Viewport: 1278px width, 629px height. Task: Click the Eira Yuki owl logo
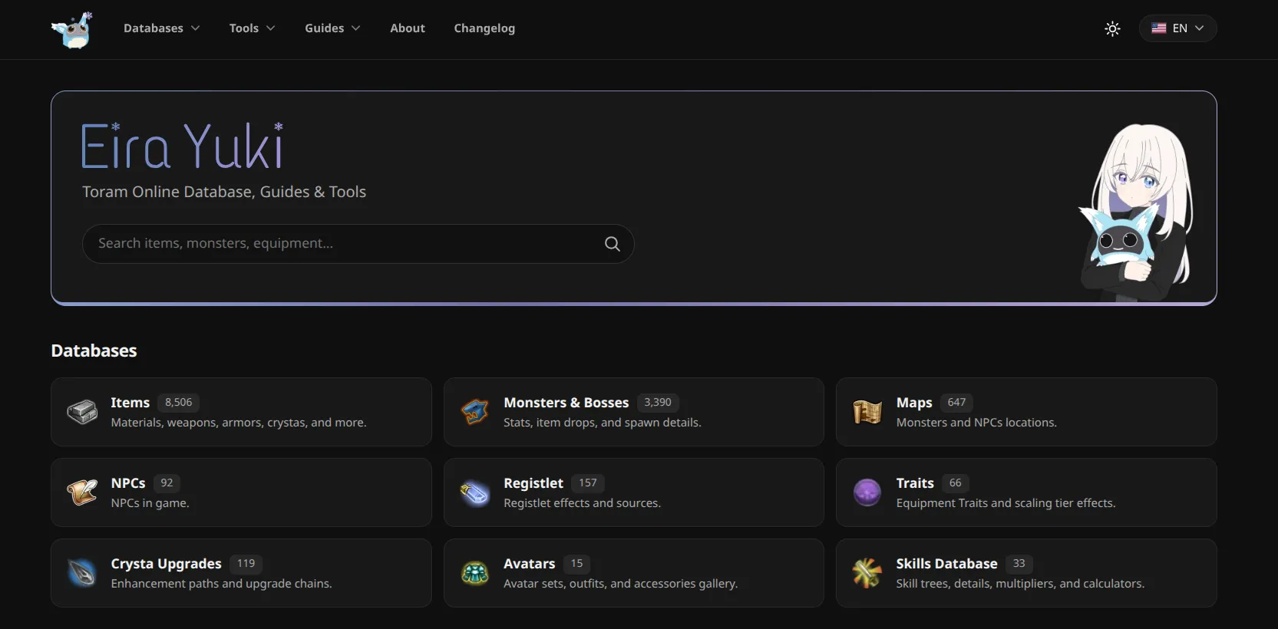click(72, 29)
